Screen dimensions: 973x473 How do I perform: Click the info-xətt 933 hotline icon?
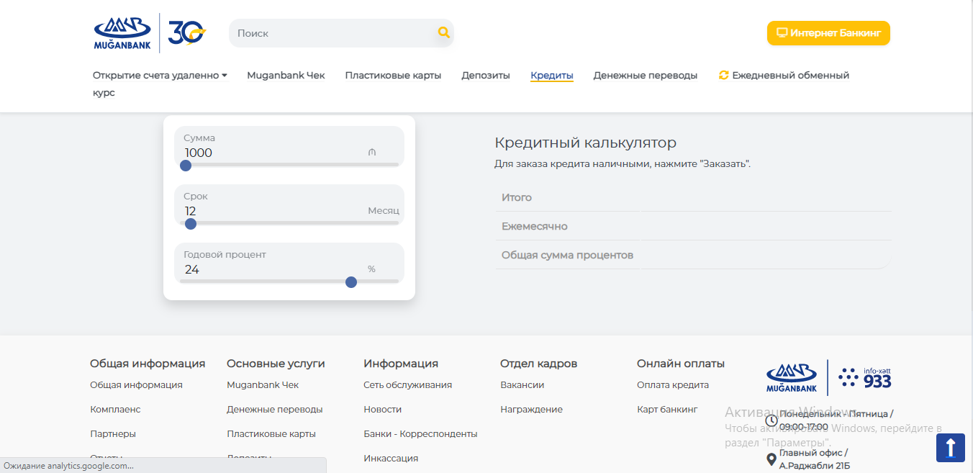click(x=865, y=377)
